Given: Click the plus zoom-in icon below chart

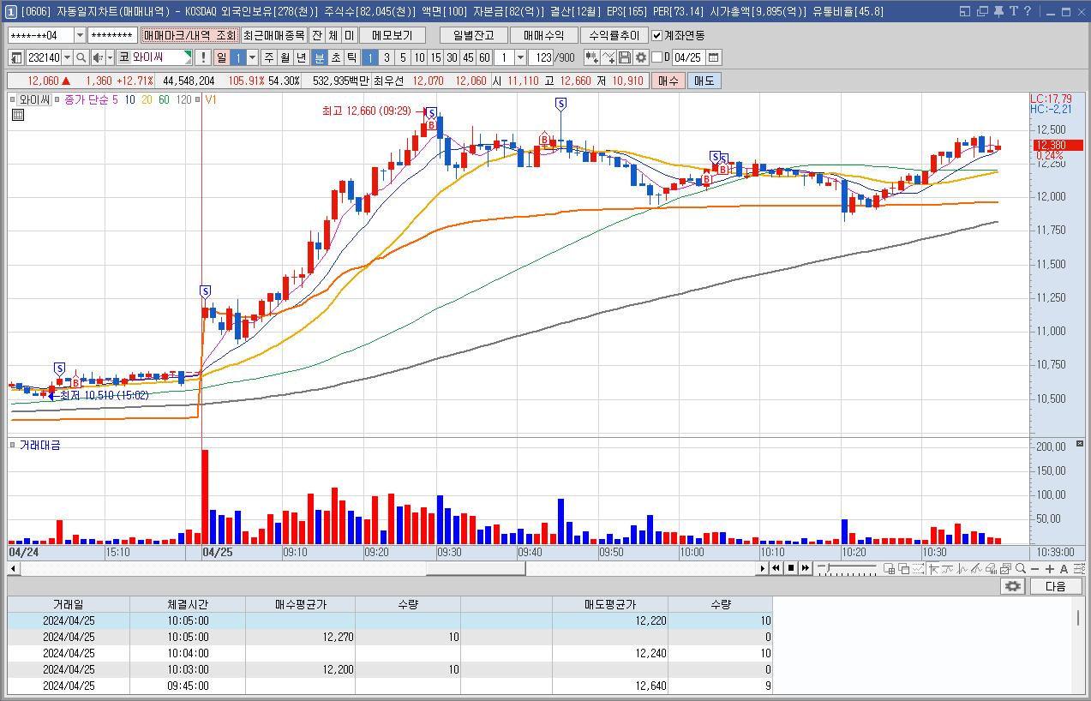Looking at the screenshot, I should pos(1050,569).
